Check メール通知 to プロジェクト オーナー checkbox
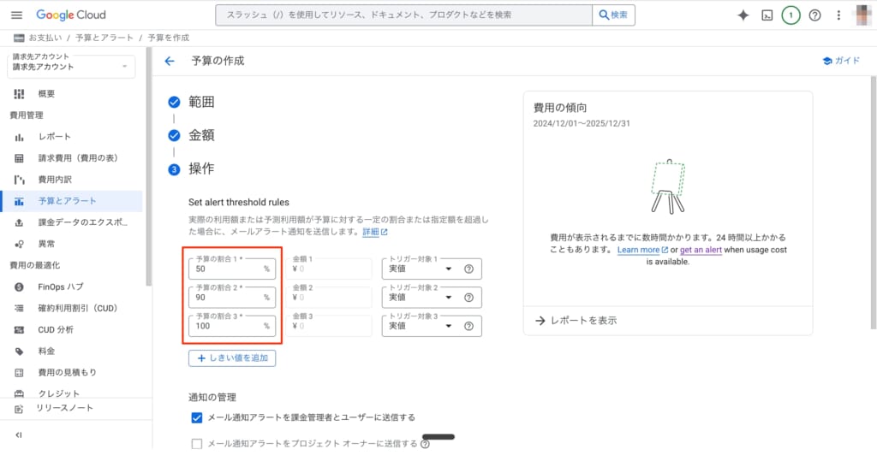 [x=197, y=444]
